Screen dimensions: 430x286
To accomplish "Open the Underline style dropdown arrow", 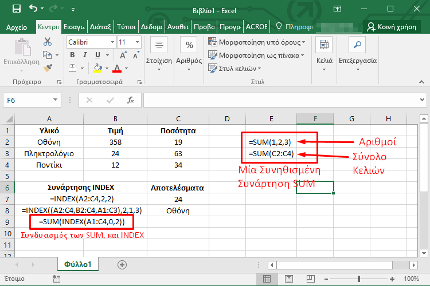I will click(108, 55).
